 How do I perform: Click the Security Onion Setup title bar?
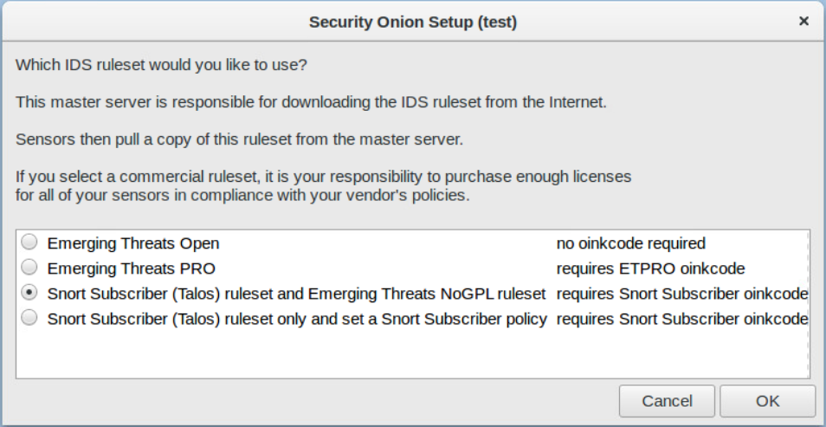pos(412,23)
